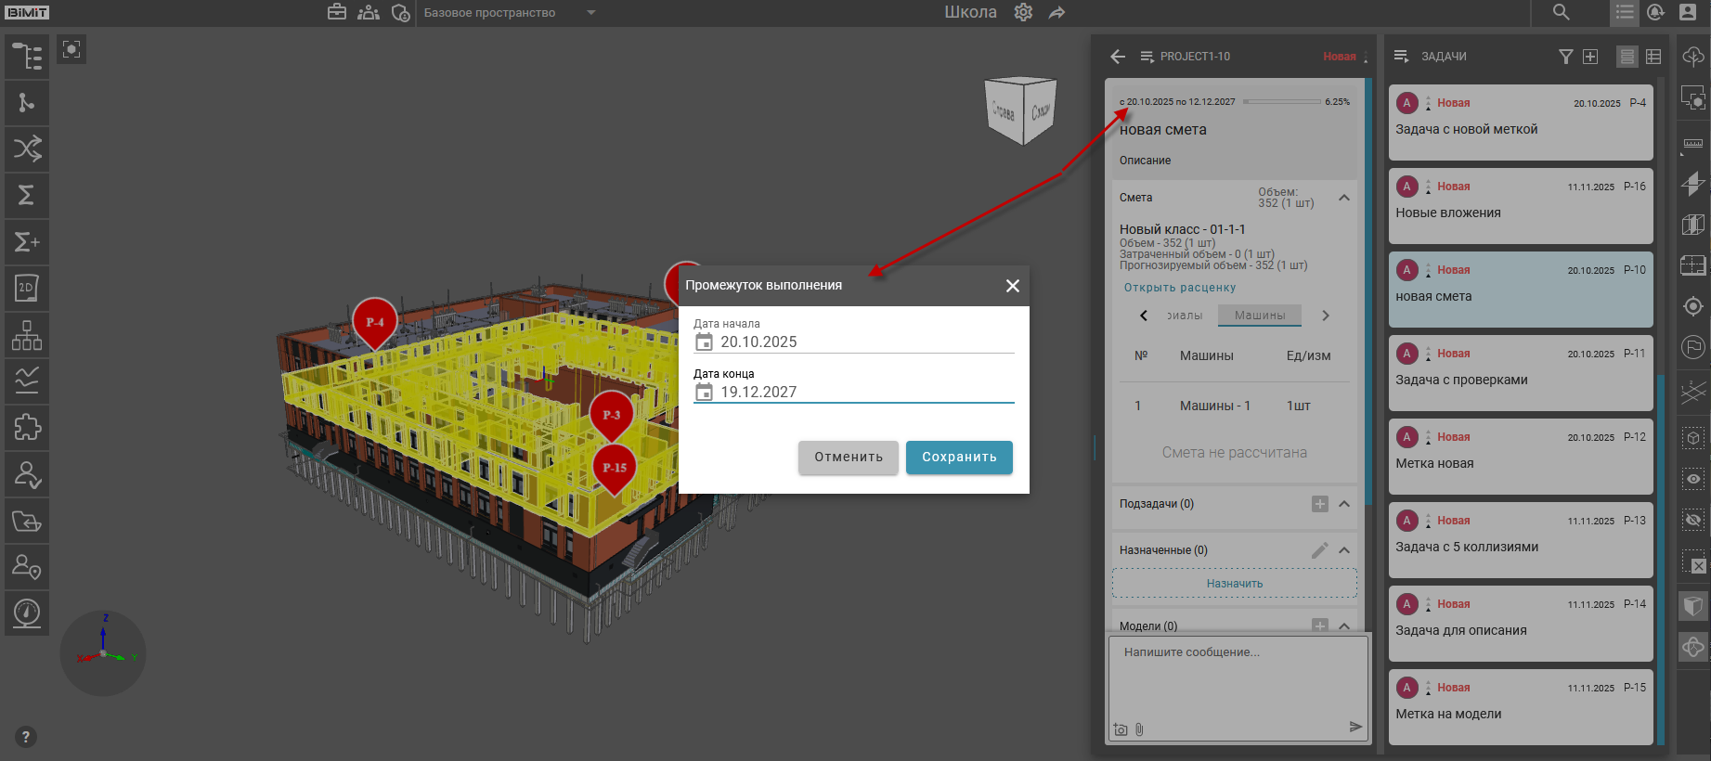The image size is (1711, 761).
Task: Click the camera screenshot icon in message box
Action: 1121,729
